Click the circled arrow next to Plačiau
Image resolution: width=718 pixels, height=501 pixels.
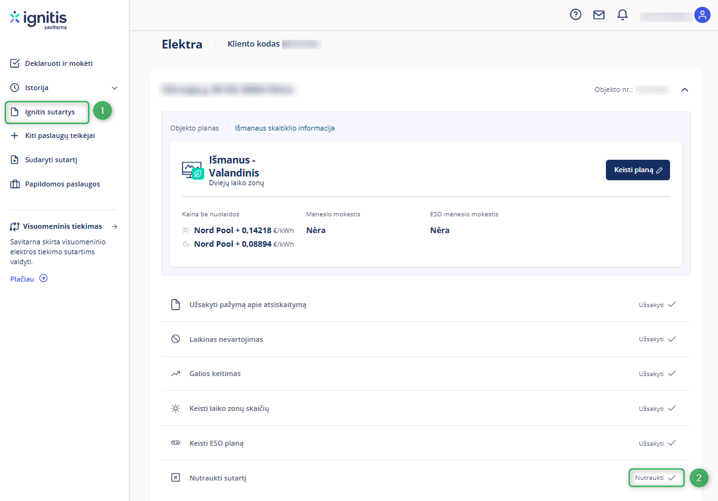tap(44, 278)
